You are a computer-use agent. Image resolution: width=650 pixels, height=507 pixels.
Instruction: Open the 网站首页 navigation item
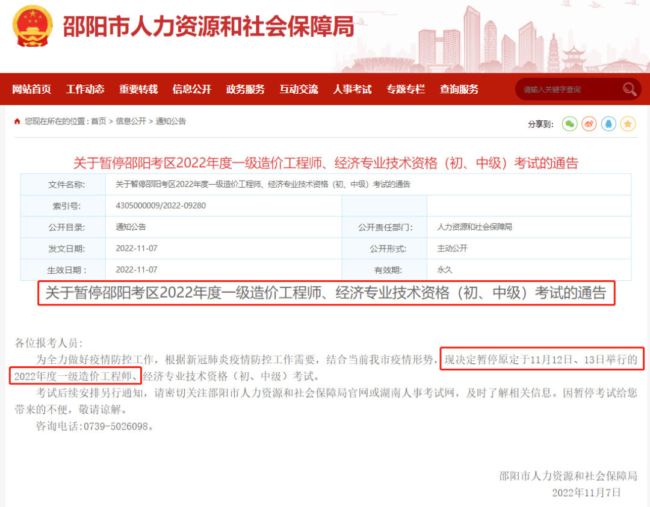click(32, 90)
